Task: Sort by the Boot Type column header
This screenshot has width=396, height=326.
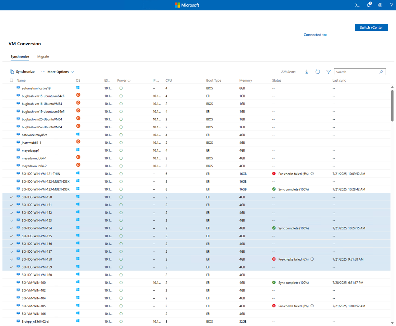Action: pos(213,81)
